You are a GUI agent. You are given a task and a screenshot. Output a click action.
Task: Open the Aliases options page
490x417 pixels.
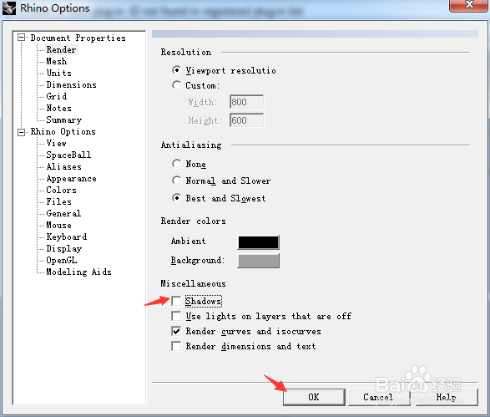(x=64, y=167)
